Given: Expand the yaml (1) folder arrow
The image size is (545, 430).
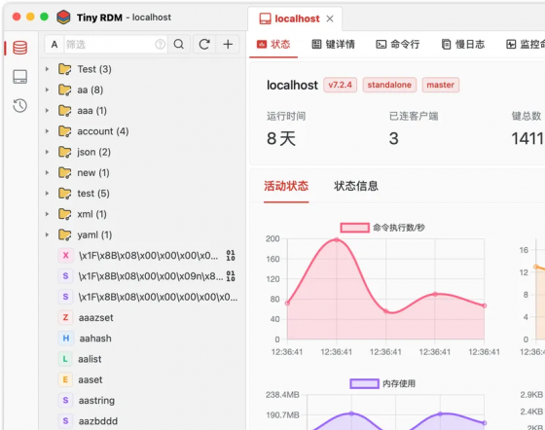Looking at the screenshot, I should point(48,234).
